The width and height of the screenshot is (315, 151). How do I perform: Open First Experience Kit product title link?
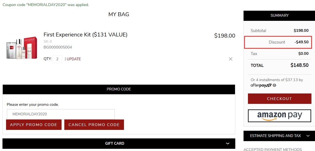pyautogui.click(x=85, y=35)
